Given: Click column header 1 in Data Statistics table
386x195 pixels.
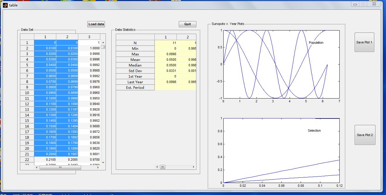Looking at the screenshot, I should (166, 37).
